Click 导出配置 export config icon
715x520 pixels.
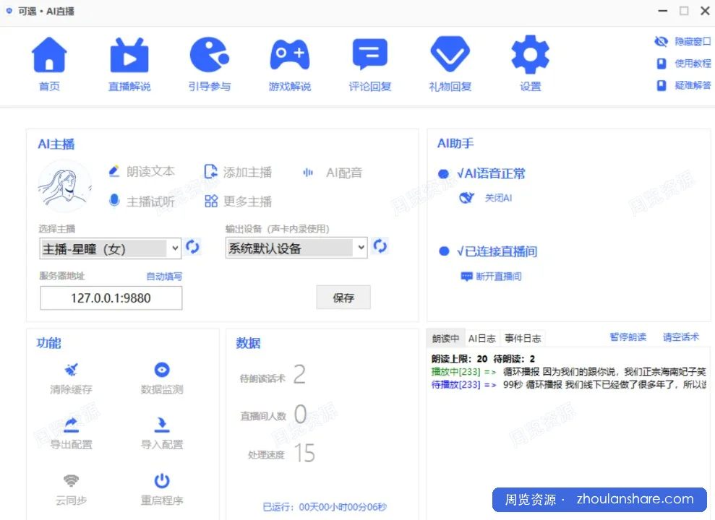(71, 425)
